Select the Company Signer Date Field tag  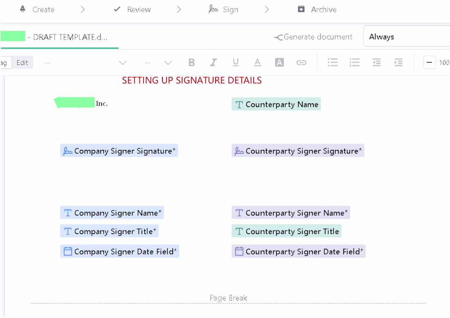(120, 251)
